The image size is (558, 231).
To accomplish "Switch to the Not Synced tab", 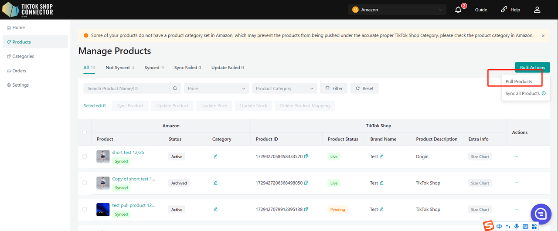I will click(119, 68).
